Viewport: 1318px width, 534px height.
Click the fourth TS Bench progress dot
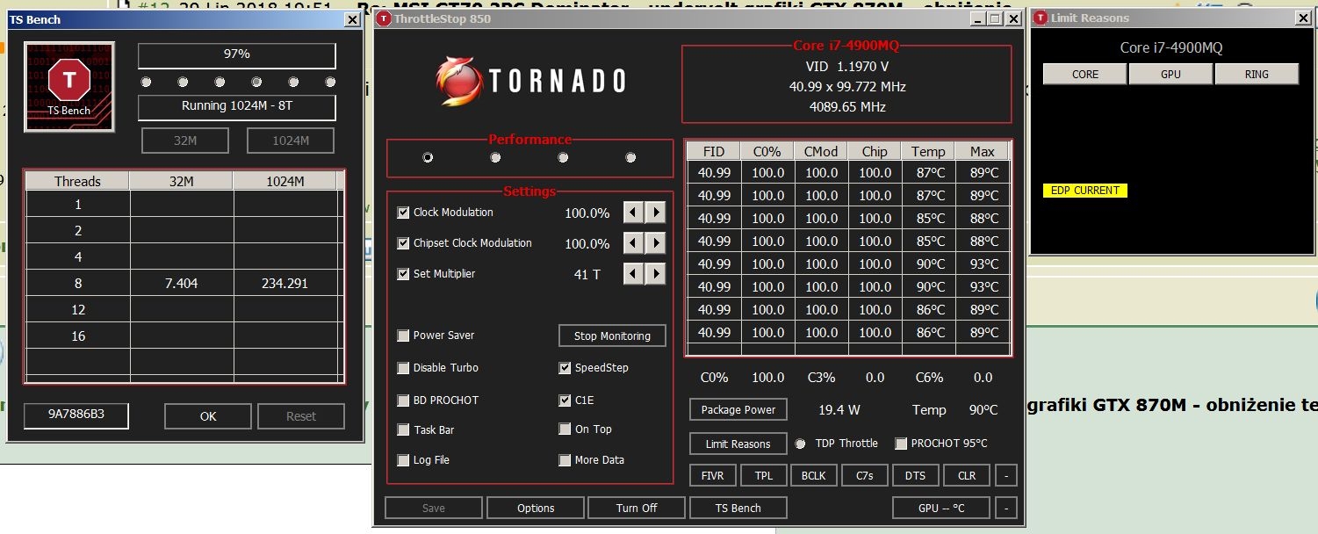(x=256, y=82)
